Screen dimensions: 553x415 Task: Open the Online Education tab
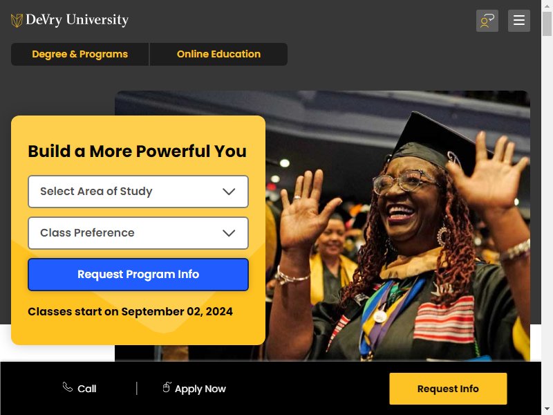tap(218, 55)
